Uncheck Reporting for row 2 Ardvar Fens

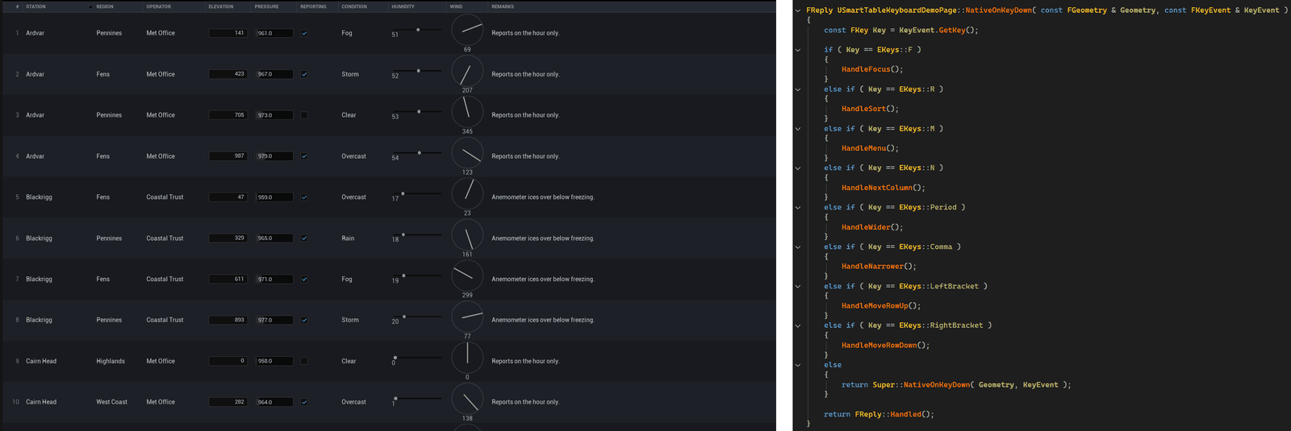click(x=304, y=74)
